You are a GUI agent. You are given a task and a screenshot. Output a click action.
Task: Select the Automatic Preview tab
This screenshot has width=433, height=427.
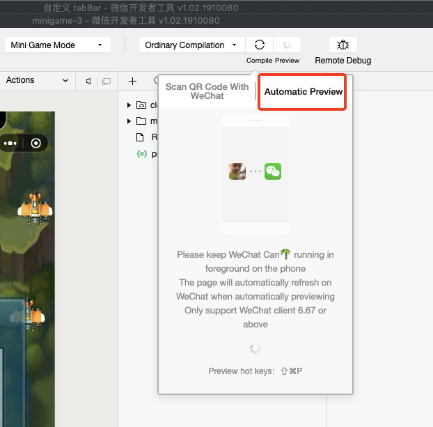pos(304,91)
